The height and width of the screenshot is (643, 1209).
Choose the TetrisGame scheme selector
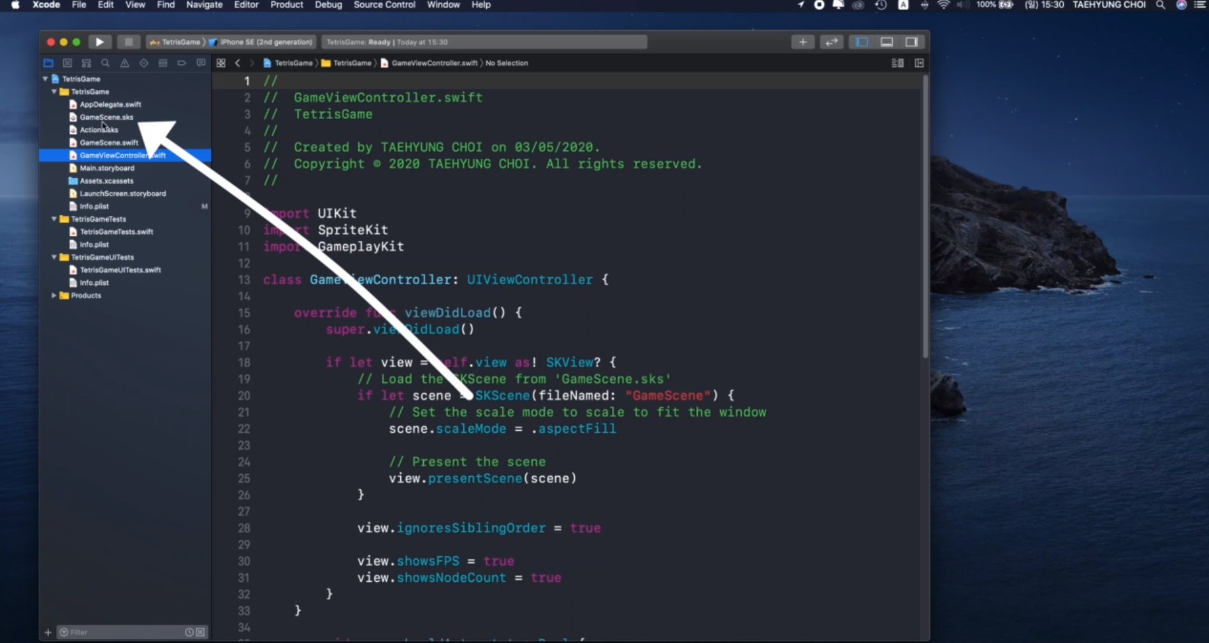coord(175,42)
